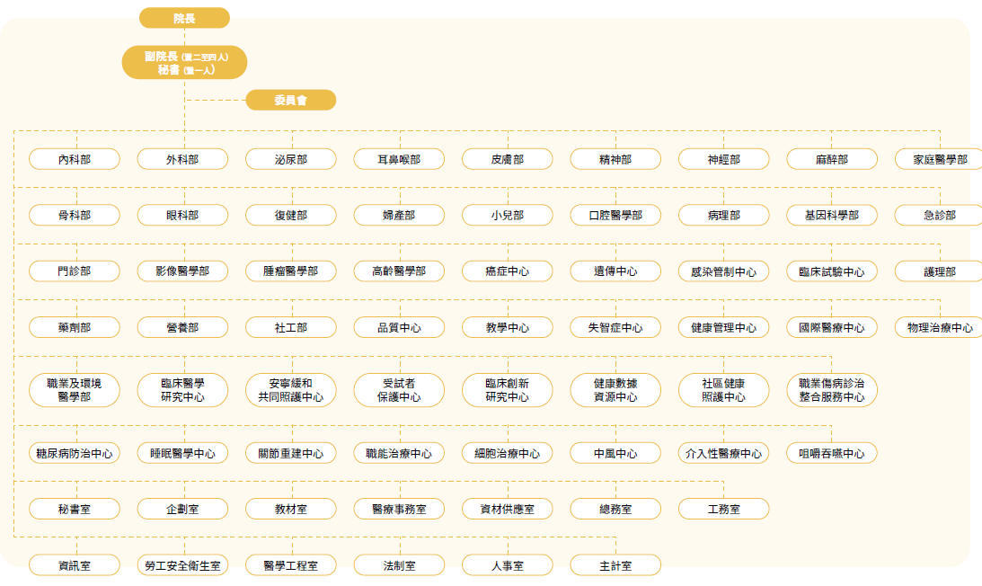Click the 社工部 box
This screenshot has width=982, height=586.
click(290, 327)
